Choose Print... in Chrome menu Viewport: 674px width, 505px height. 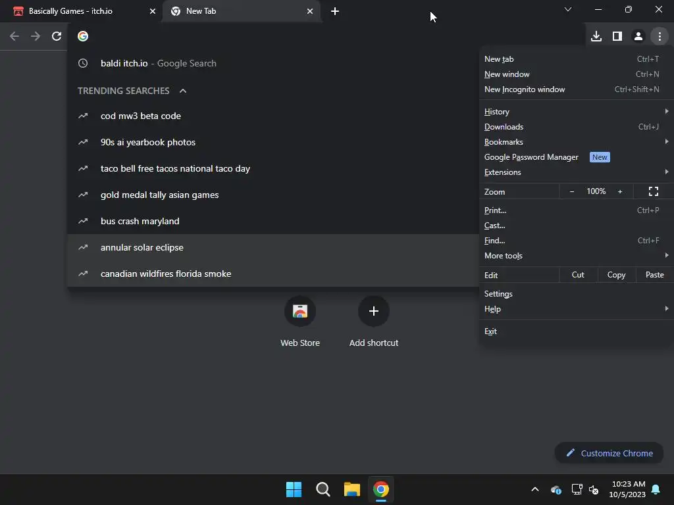point(576,210)
